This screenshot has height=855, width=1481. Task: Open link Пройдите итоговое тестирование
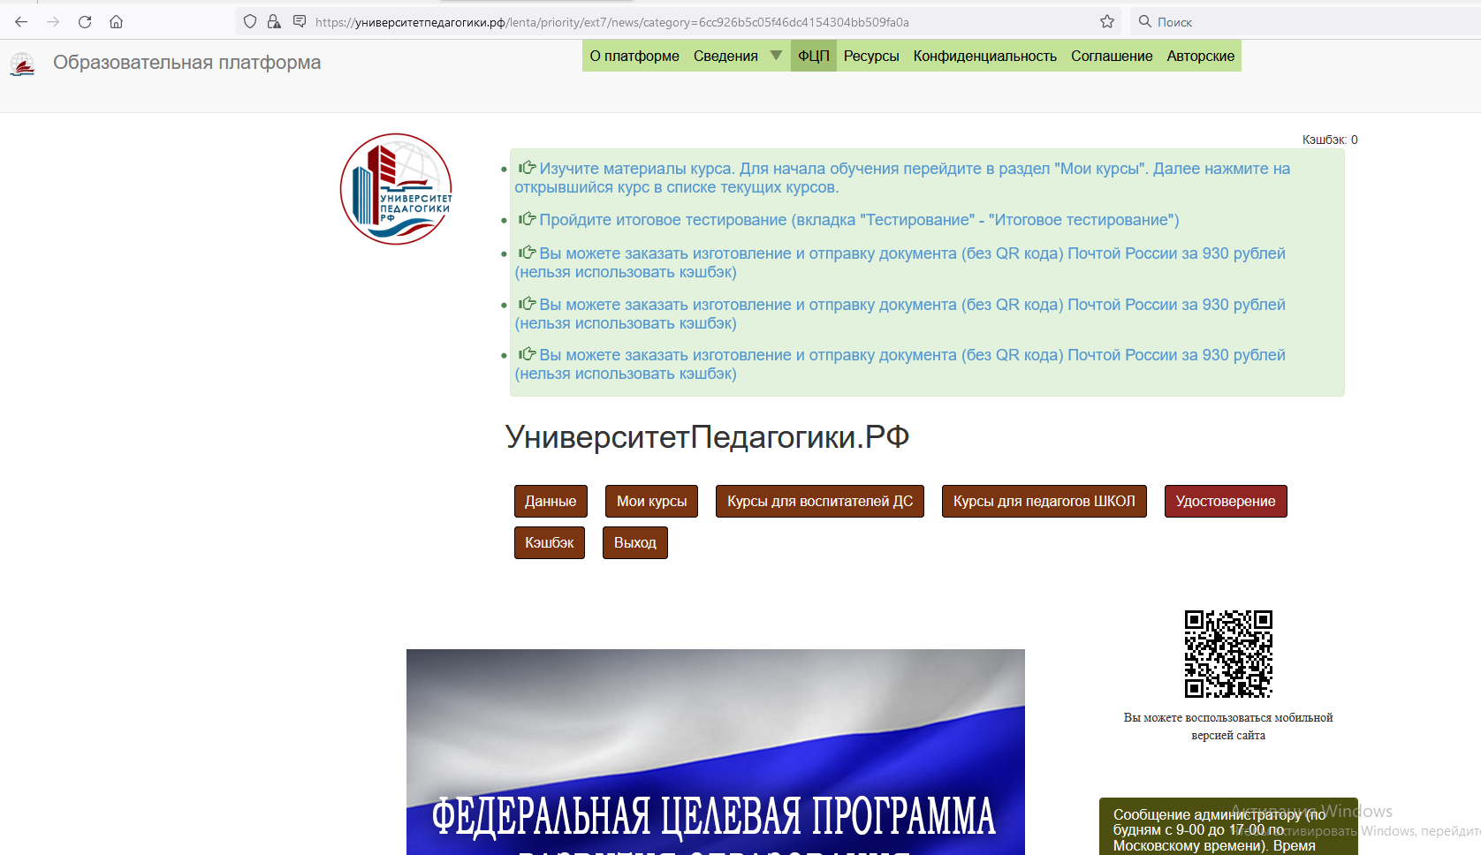(859, 220)
